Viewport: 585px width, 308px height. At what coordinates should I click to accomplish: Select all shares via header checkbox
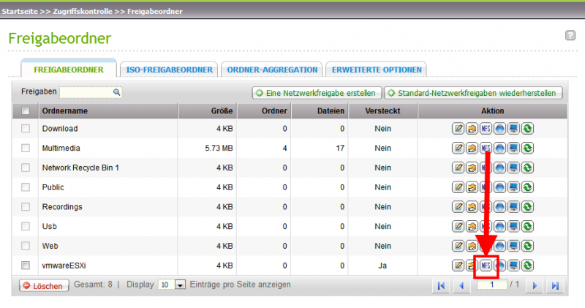click(26, 111)
